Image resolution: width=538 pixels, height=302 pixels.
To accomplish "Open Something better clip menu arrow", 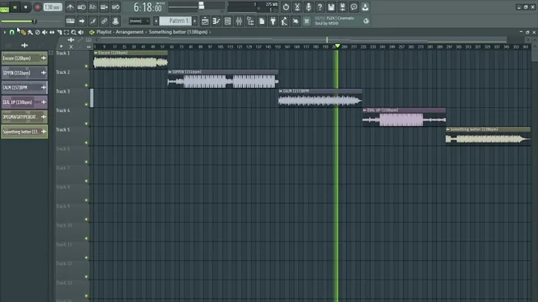I will (448, 129).
